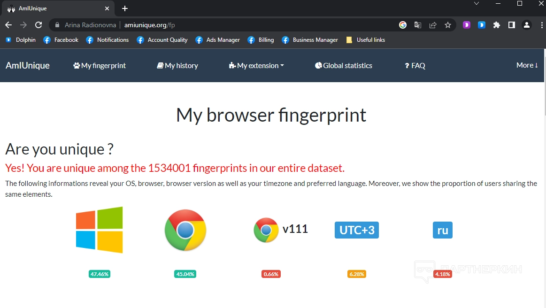Open the Global statistics menu item
Viewport: 546px width, 308px height.
[x=343, y=66]
